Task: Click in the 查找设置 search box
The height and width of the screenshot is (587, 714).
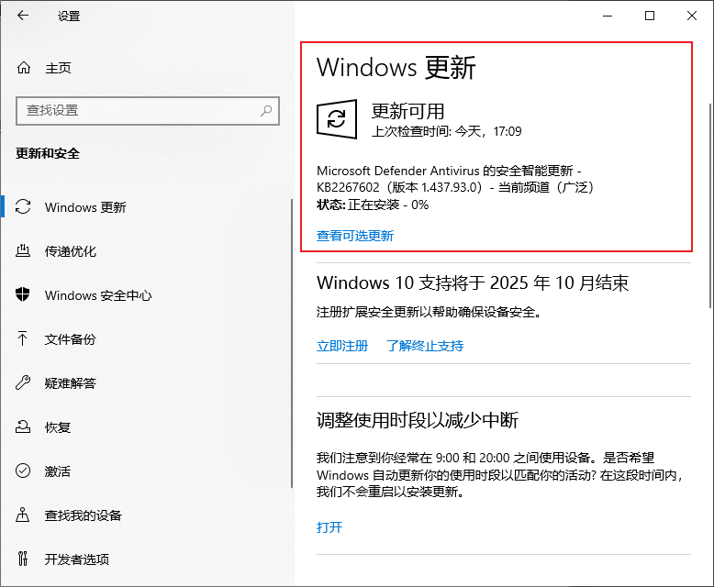Action: (x=138, y=110)
